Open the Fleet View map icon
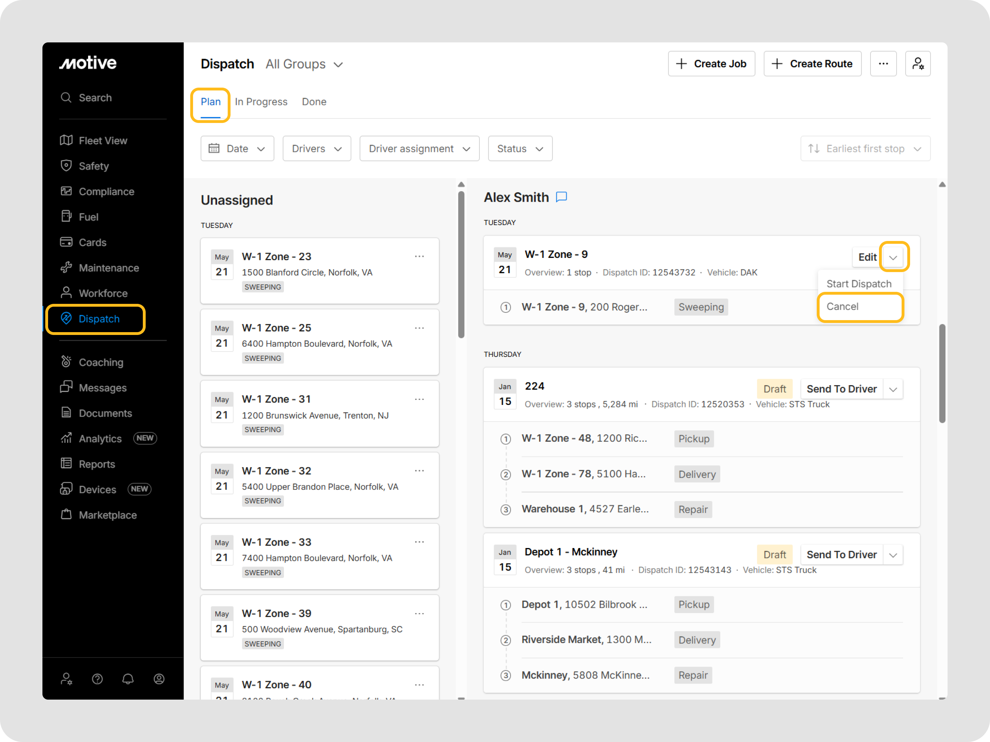The image size is (990, 742). (x=66, y=140)
